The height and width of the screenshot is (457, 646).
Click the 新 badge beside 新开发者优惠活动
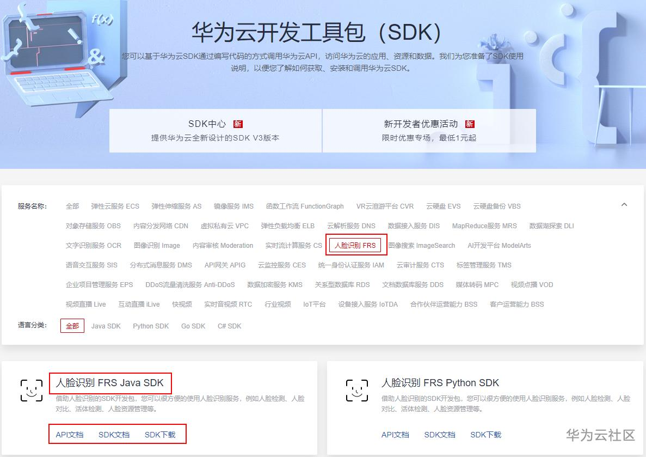point(469,124)
